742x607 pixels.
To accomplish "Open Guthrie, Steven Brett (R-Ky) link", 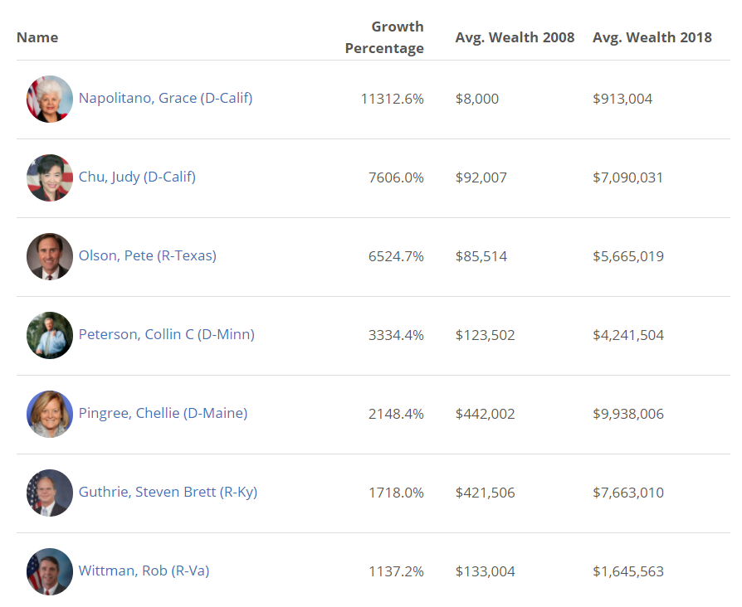I will pos(168,492).
